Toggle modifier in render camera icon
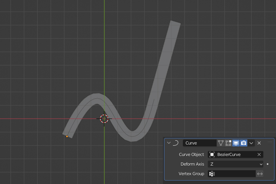 pos(244,143)
